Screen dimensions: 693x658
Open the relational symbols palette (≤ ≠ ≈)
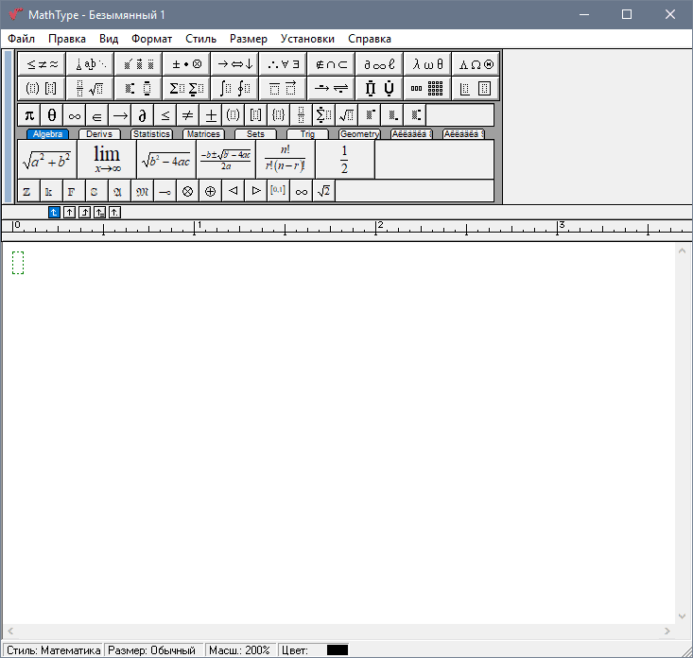(x=42, y=64)
